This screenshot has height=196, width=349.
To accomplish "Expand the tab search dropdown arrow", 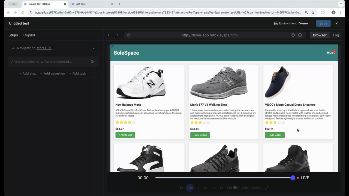I will tap(341, 4).
